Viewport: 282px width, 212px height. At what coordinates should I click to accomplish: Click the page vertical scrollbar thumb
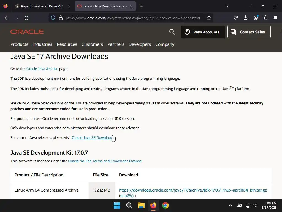coord(281,32)
